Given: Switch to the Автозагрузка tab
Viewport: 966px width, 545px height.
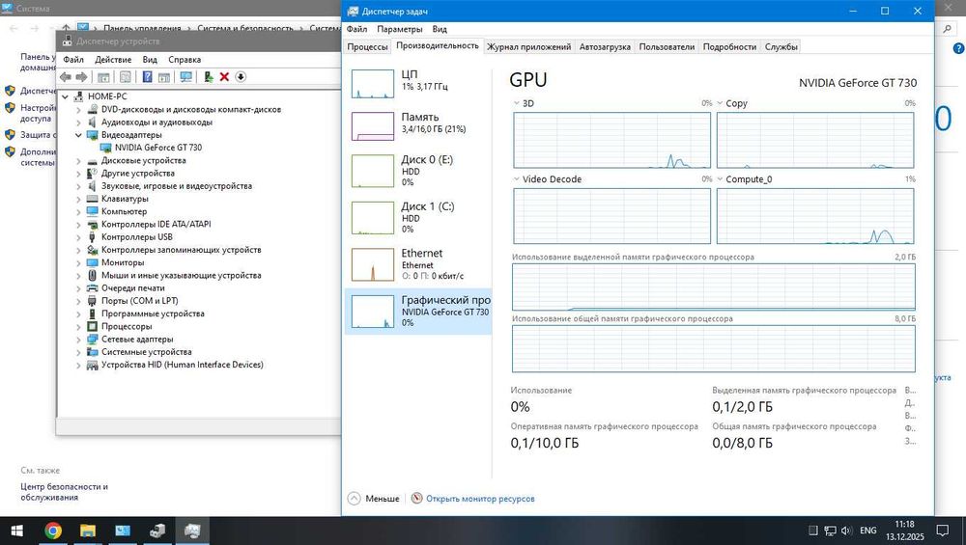Looking at the screenshot, I should click(x=605, y=46).
